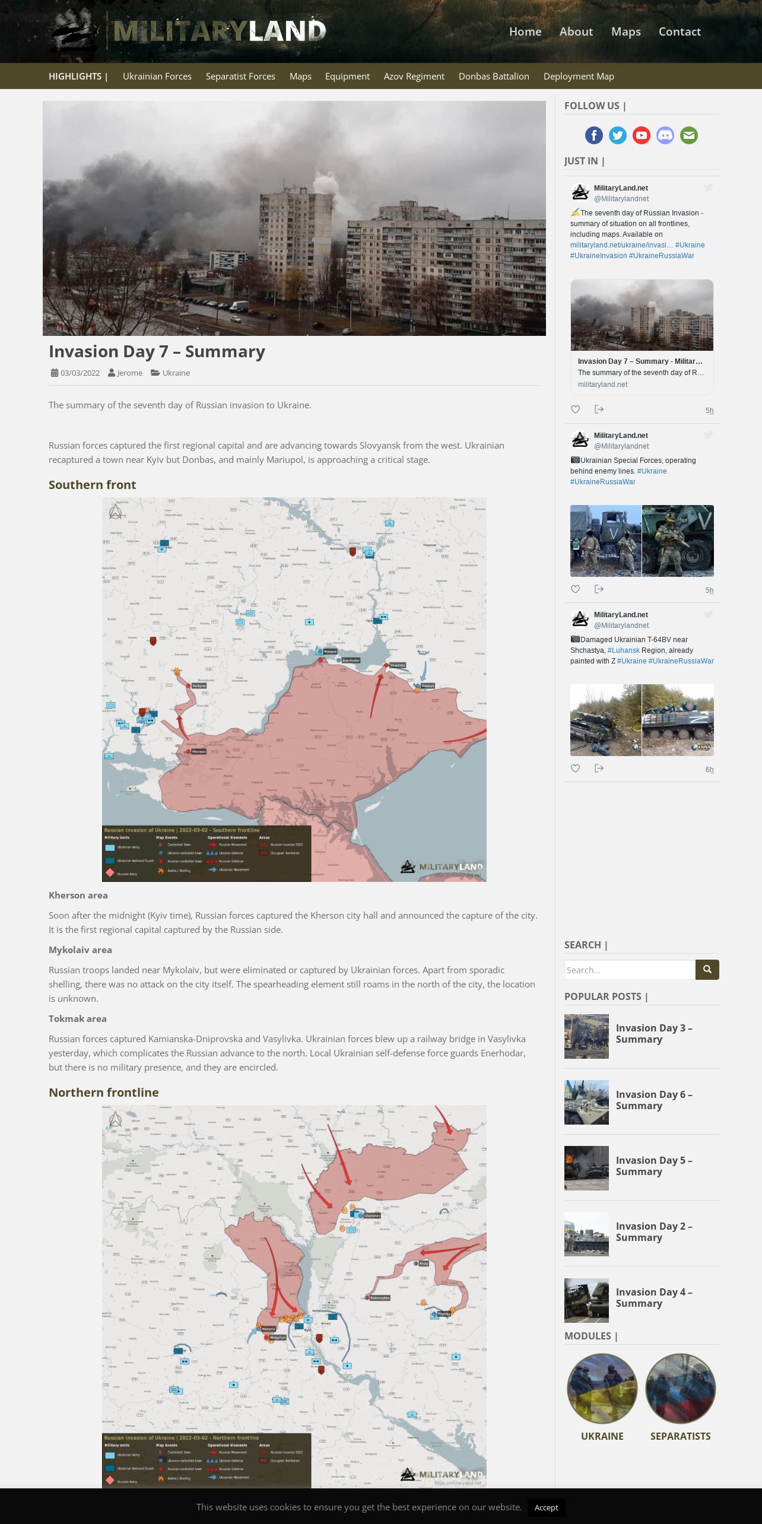This screenshot has width=762, height=1524.
Task: Open the Invasion Day 5 thumbnail image
Action: pyautogui.click(x=586, y=1168)
